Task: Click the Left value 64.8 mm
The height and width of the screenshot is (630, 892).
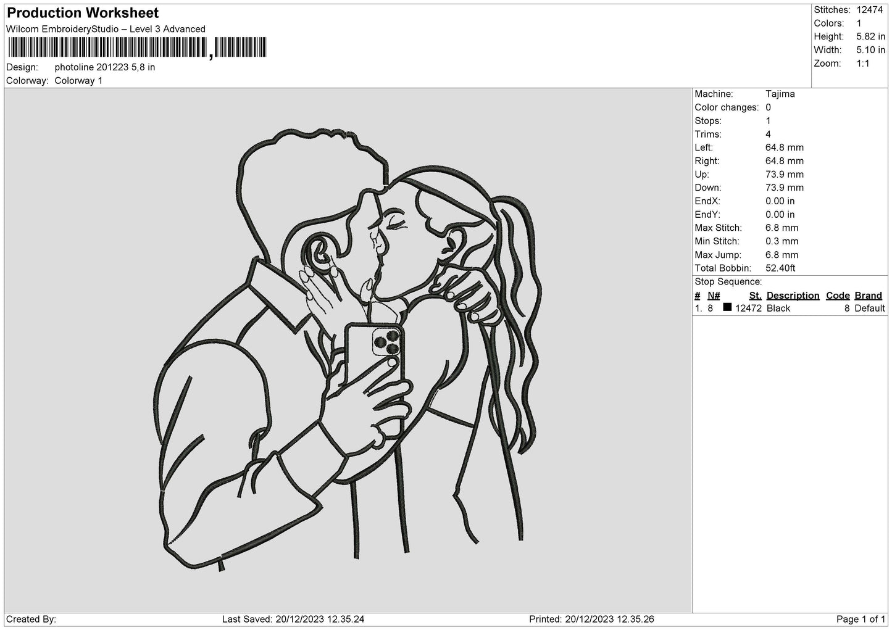Action: coord(784,147)
